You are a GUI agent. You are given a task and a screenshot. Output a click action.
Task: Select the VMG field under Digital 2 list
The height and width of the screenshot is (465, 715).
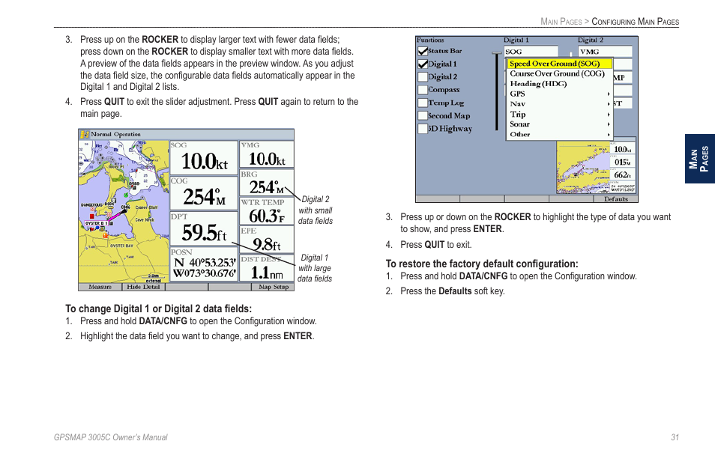[x=605, y=52]
